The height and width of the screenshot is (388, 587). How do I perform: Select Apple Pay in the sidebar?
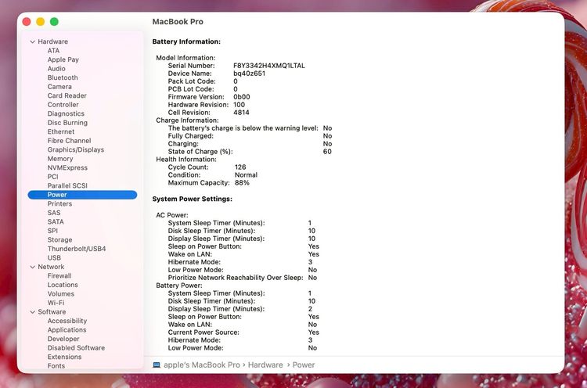63,59
